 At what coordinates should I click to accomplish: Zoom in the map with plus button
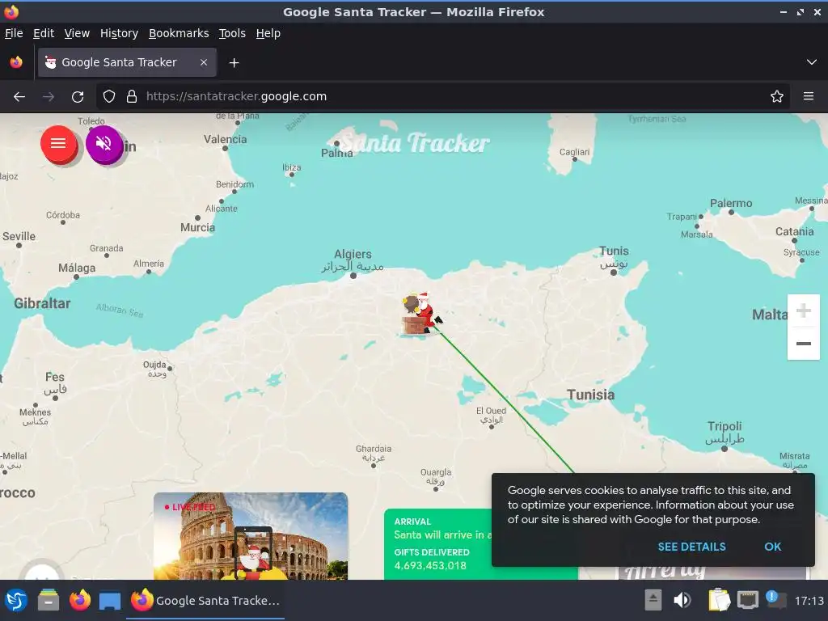(x=803, y=310)
